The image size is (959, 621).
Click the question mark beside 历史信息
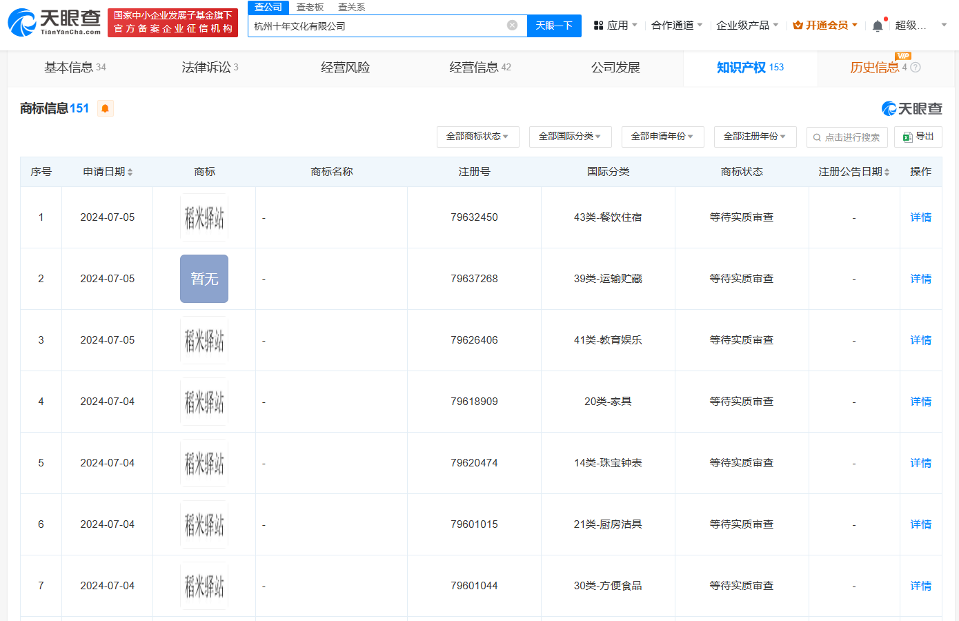[914, 68]
